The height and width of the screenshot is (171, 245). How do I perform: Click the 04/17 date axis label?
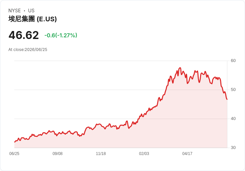(187, 153)
